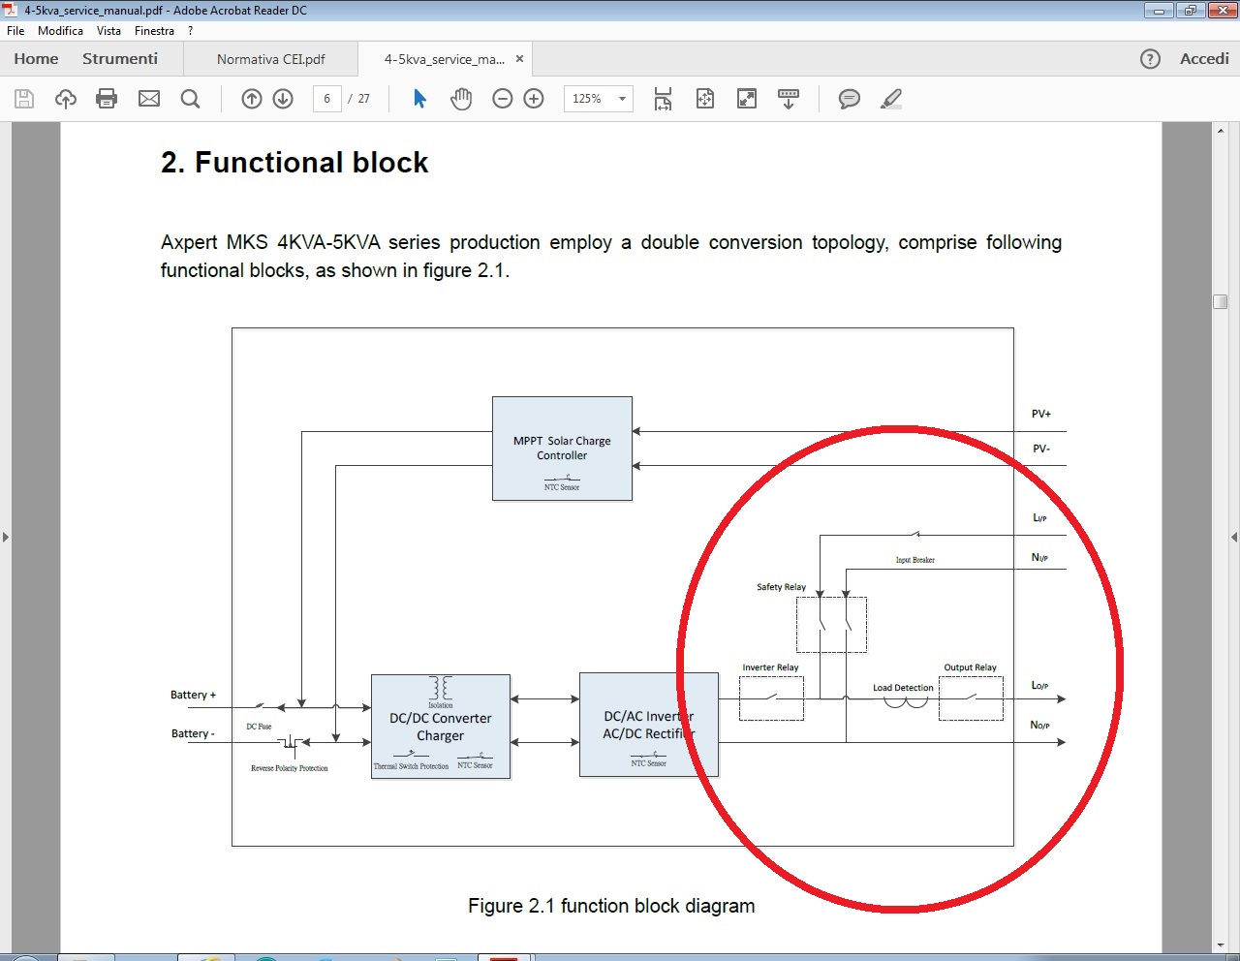This screenshot has width=1240, height=961.
Task: Open the Modifica menu
Action: coord(60,31)
